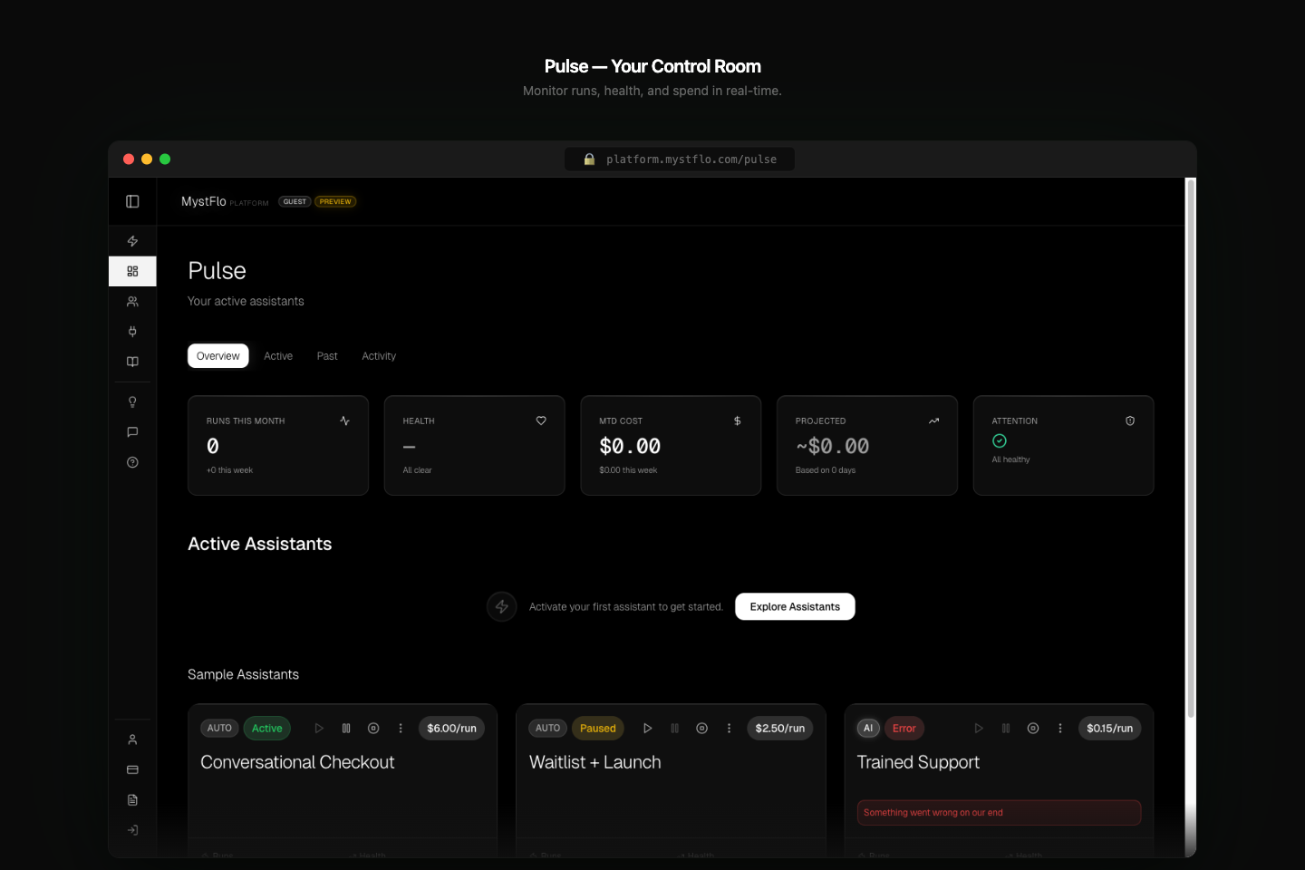
Task: Collapse the sidebar with the panel toggle
Action: pos(132,200)
